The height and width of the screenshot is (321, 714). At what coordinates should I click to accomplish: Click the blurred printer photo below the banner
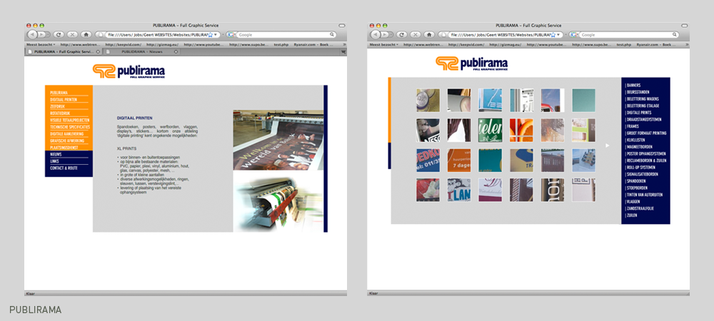click(278, 201)
